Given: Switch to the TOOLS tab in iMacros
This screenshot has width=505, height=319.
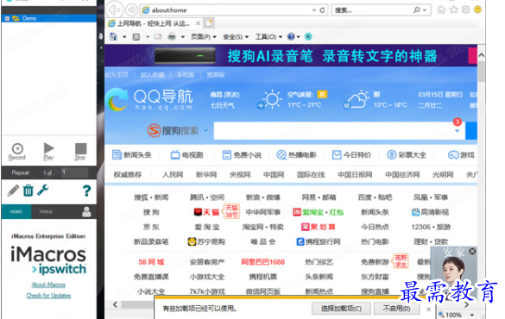Looking at the screenshot, I should click(x=46, y=211).
